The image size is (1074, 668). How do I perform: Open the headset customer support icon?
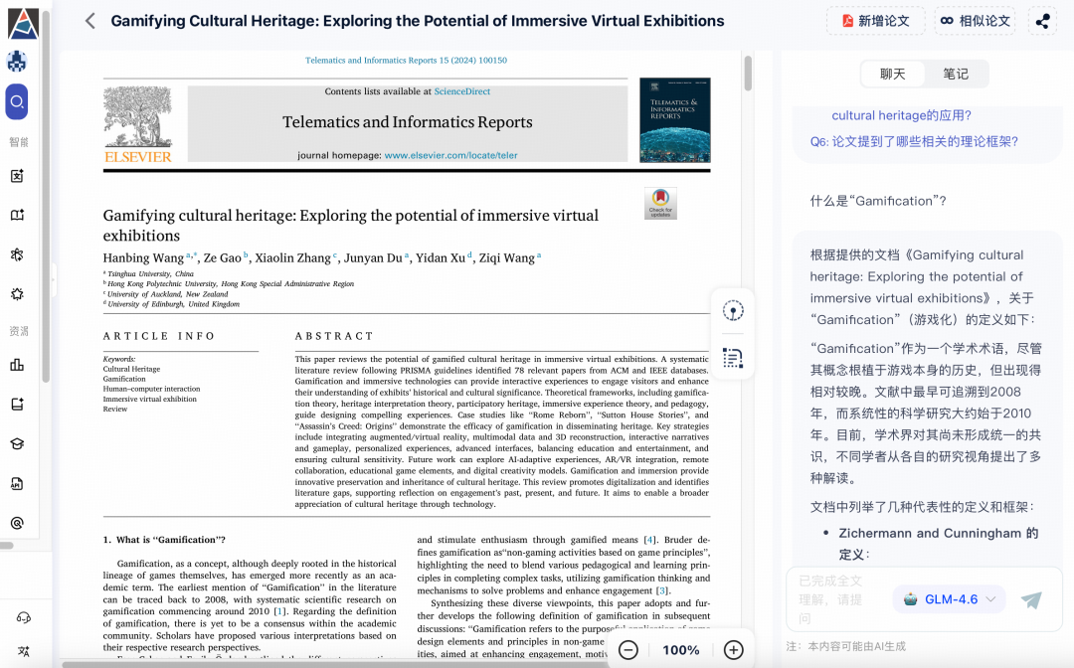point(23,618)
